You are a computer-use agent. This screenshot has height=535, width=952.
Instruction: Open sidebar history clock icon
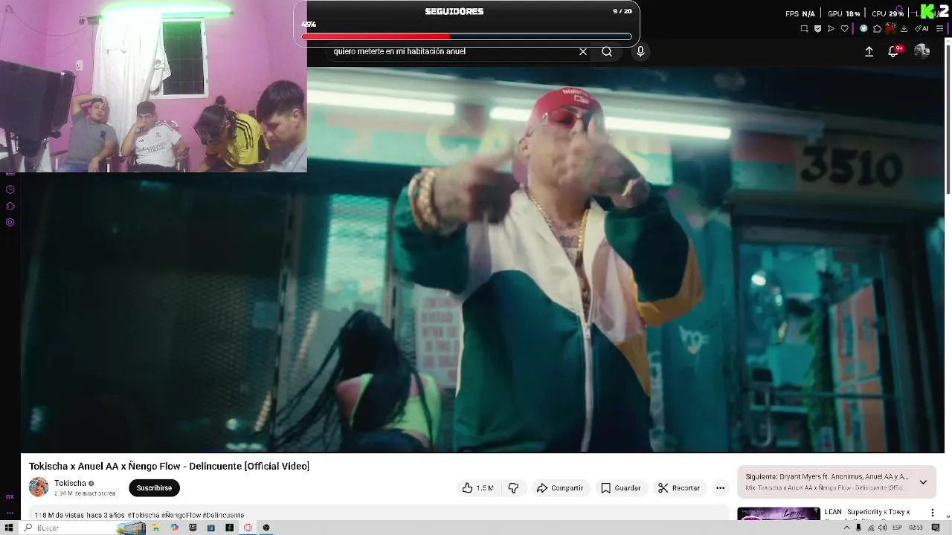(x=10, y=189)
